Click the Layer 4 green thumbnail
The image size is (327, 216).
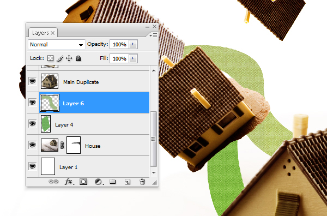tap(46, 124)
